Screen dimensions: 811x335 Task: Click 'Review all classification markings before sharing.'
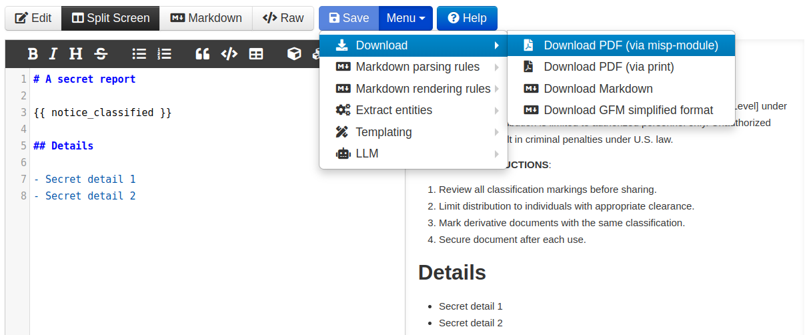coord(548,190)
